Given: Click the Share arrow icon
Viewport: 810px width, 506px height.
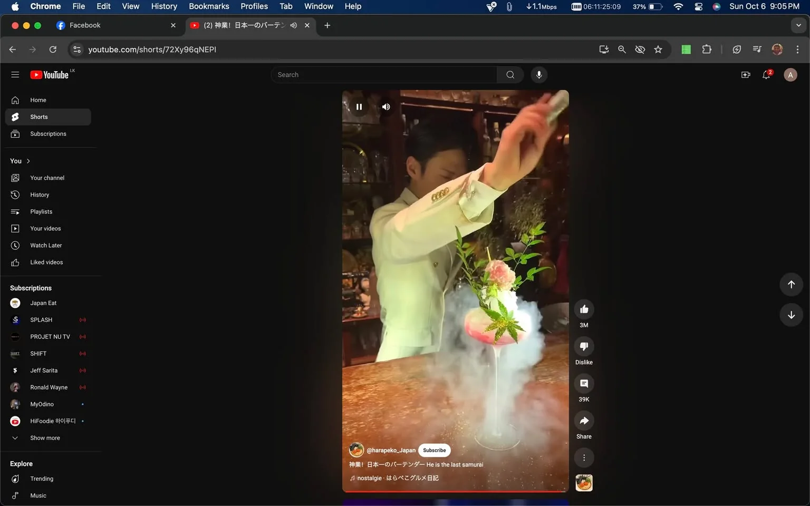Looking at the screenshot, I should 584,421.
